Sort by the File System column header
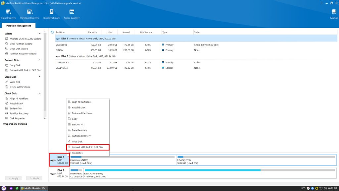 (146, 32)
